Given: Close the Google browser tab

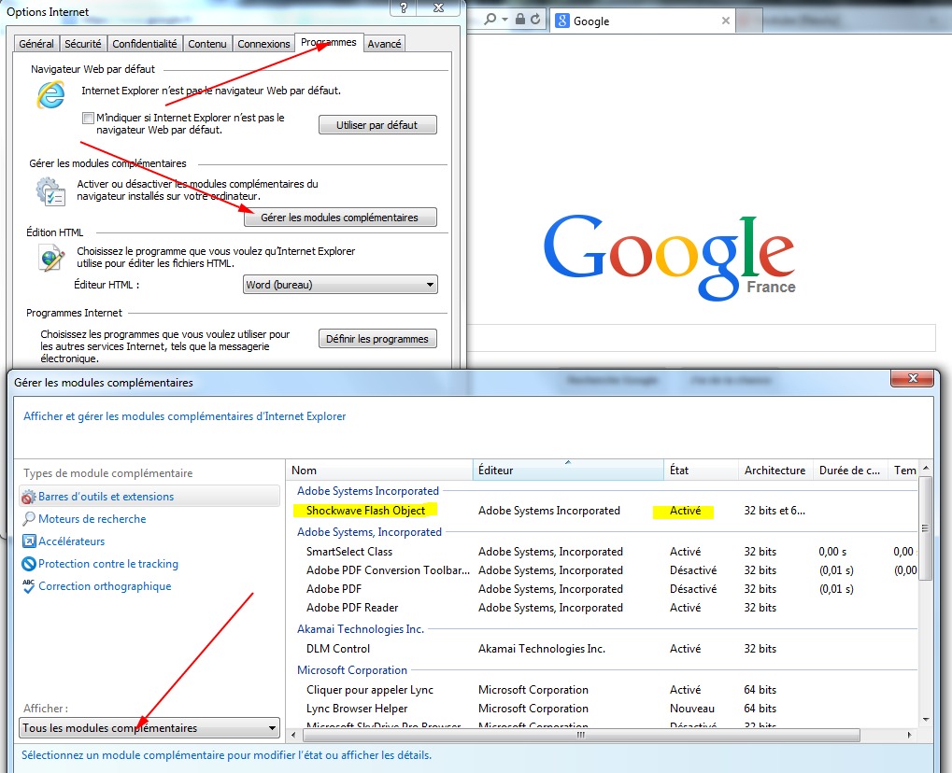Looking at the screenshot, I should [x=726, y=21].
